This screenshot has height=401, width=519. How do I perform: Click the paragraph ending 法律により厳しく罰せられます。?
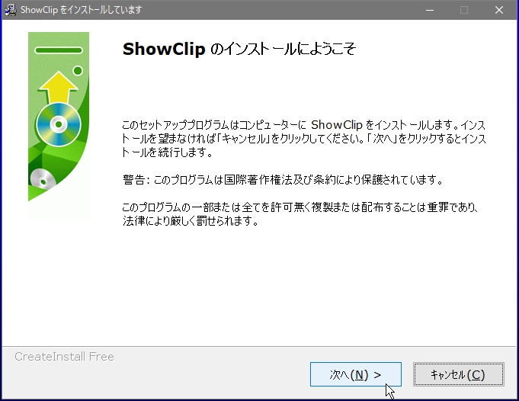[300, 214]
